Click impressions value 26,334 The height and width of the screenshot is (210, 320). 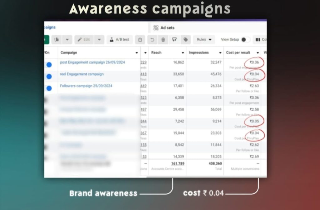[x=216, y=86]
